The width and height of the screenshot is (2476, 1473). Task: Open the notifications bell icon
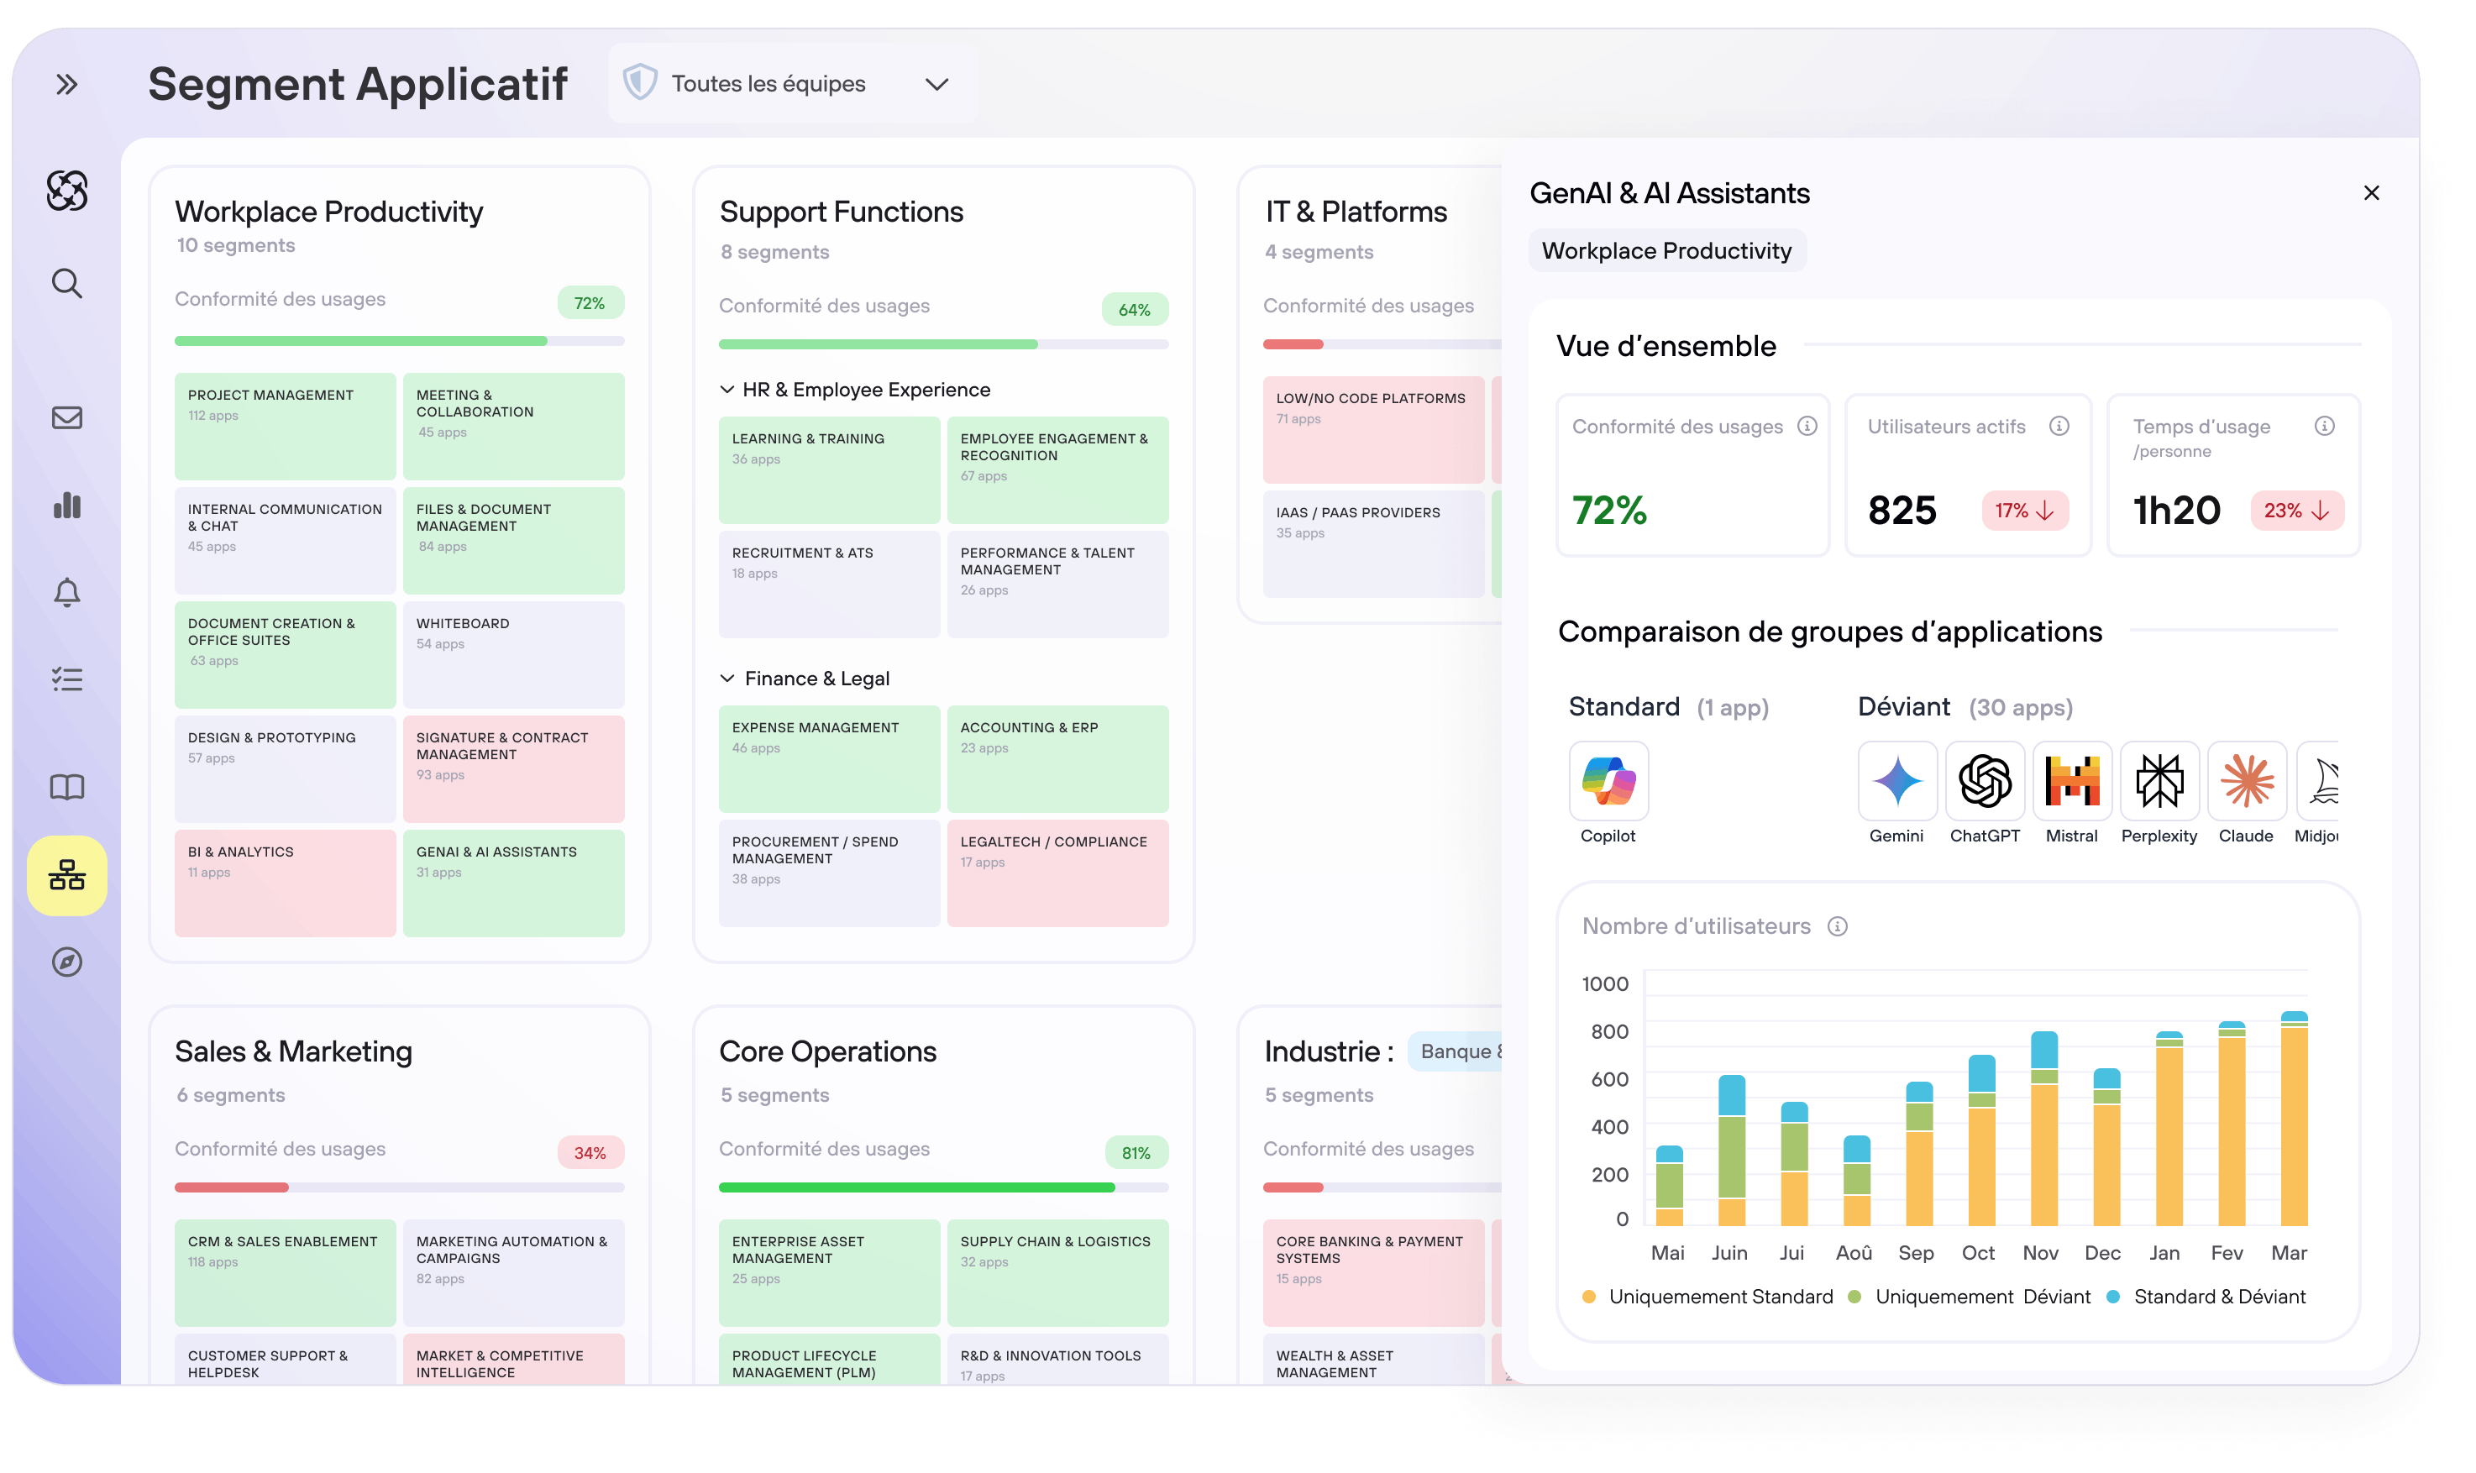click(x=66, y=593)
